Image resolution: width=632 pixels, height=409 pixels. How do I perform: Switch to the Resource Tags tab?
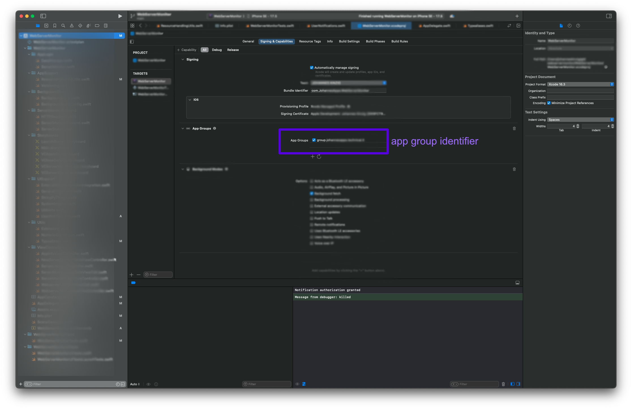310,41
